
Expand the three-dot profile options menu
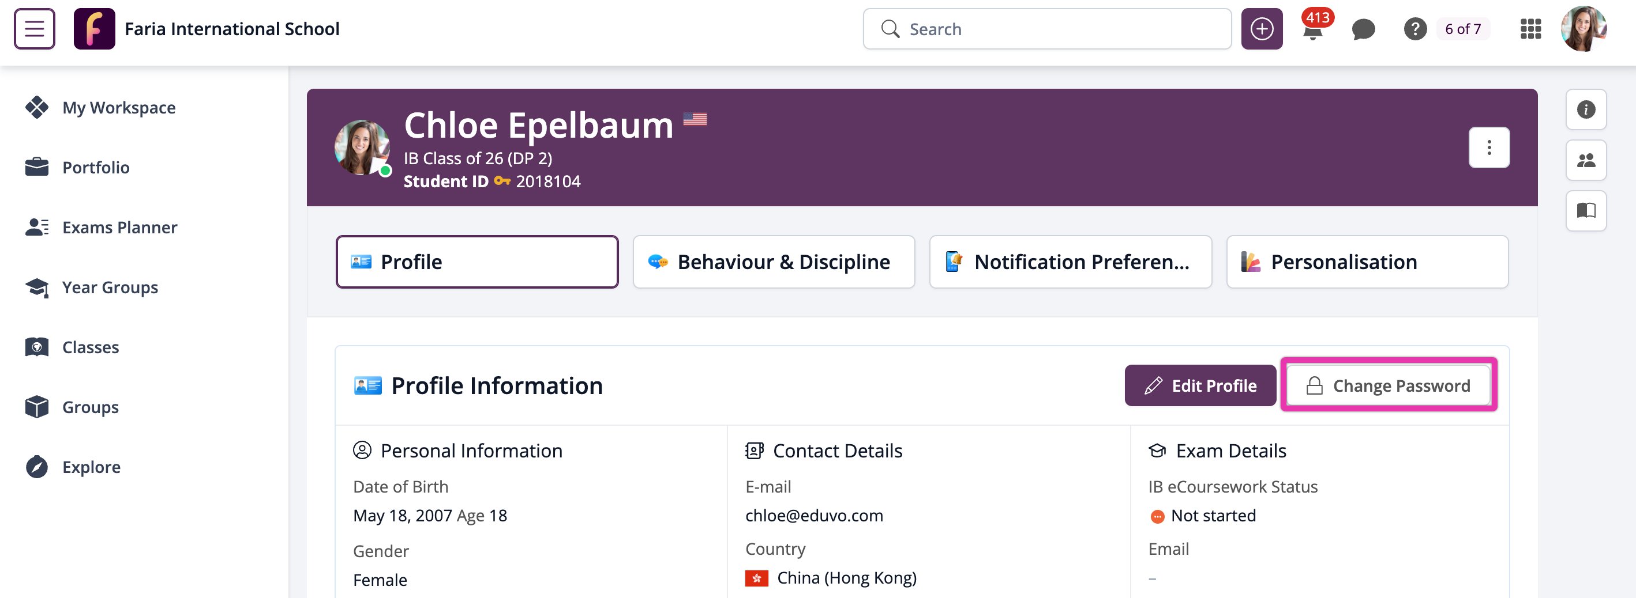click(x=1489, y=147)
